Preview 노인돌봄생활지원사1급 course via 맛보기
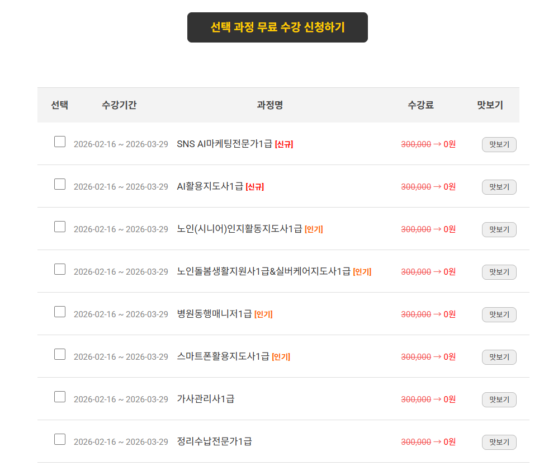Viewport: 539px width, 470px height. coord(499,272)
